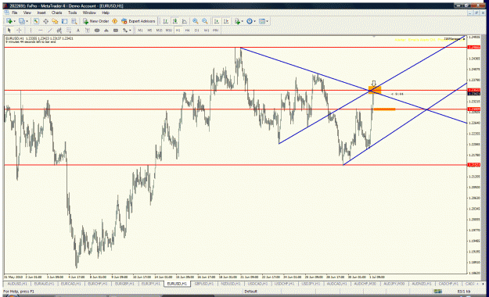
Task: Open the Market Watch window icon
Action: coord(36,21)
